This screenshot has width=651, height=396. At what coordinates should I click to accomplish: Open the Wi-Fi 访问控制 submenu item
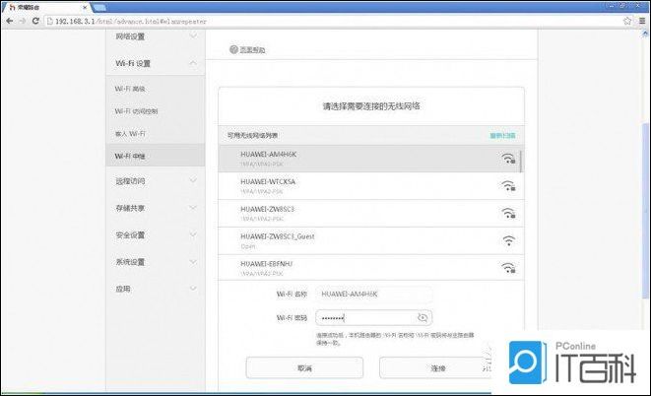click(136, 111)
